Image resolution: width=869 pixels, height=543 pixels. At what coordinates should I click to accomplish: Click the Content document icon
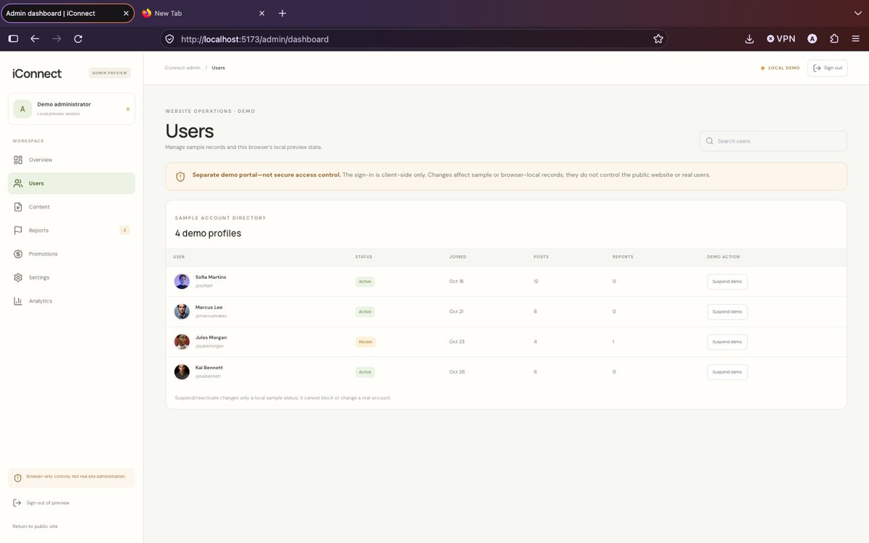[18, 207]
